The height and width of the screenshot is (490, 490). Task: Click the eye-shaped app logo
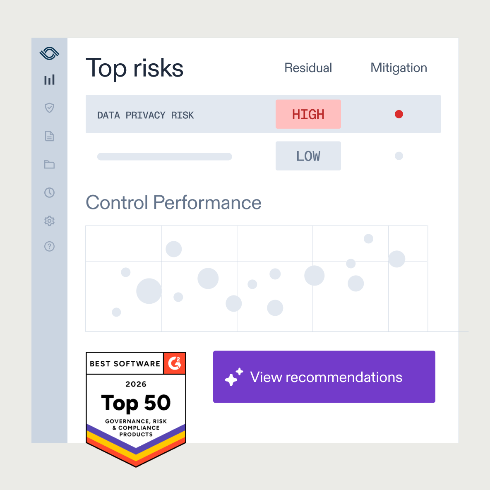coord(49,53)
